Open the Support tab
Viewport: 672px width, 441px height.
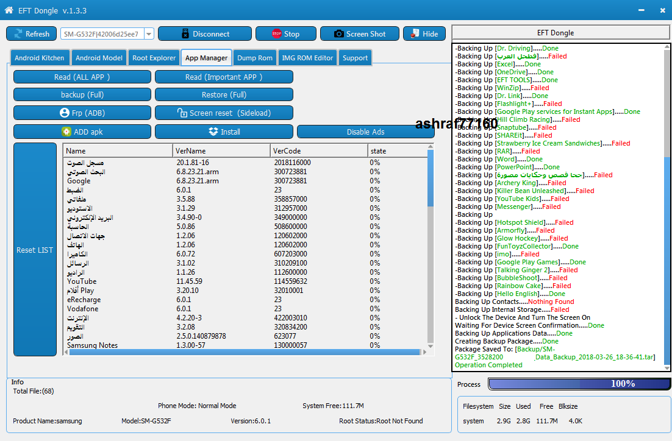pos(355,58)
